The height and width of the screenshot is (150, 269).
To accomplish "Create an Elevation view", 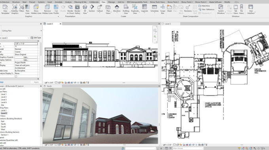I will [117, 8].
